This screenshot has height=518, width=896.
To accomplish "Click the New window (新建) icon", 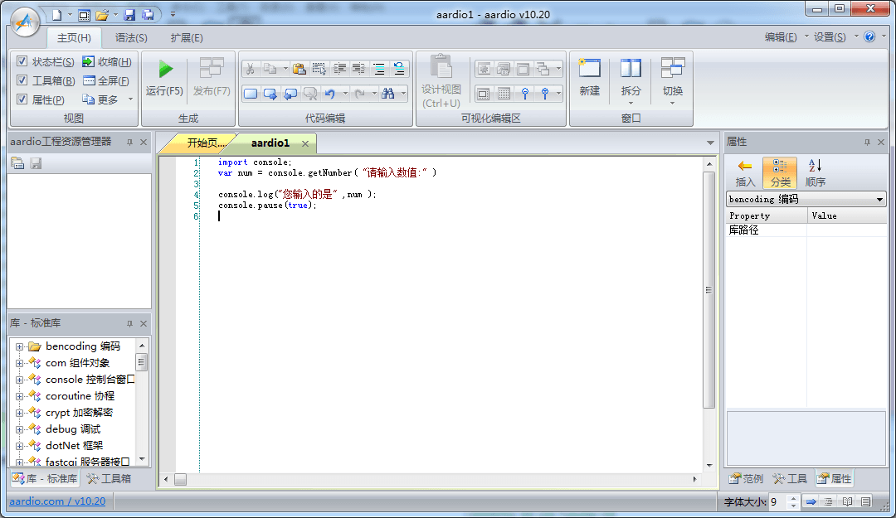I will click(589, 70).
